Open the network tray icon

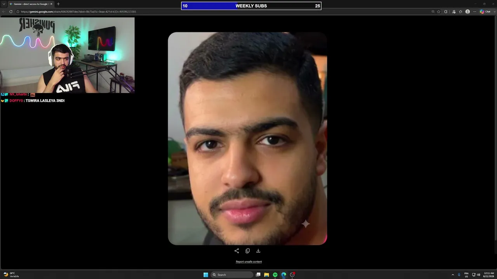[474, 275]
